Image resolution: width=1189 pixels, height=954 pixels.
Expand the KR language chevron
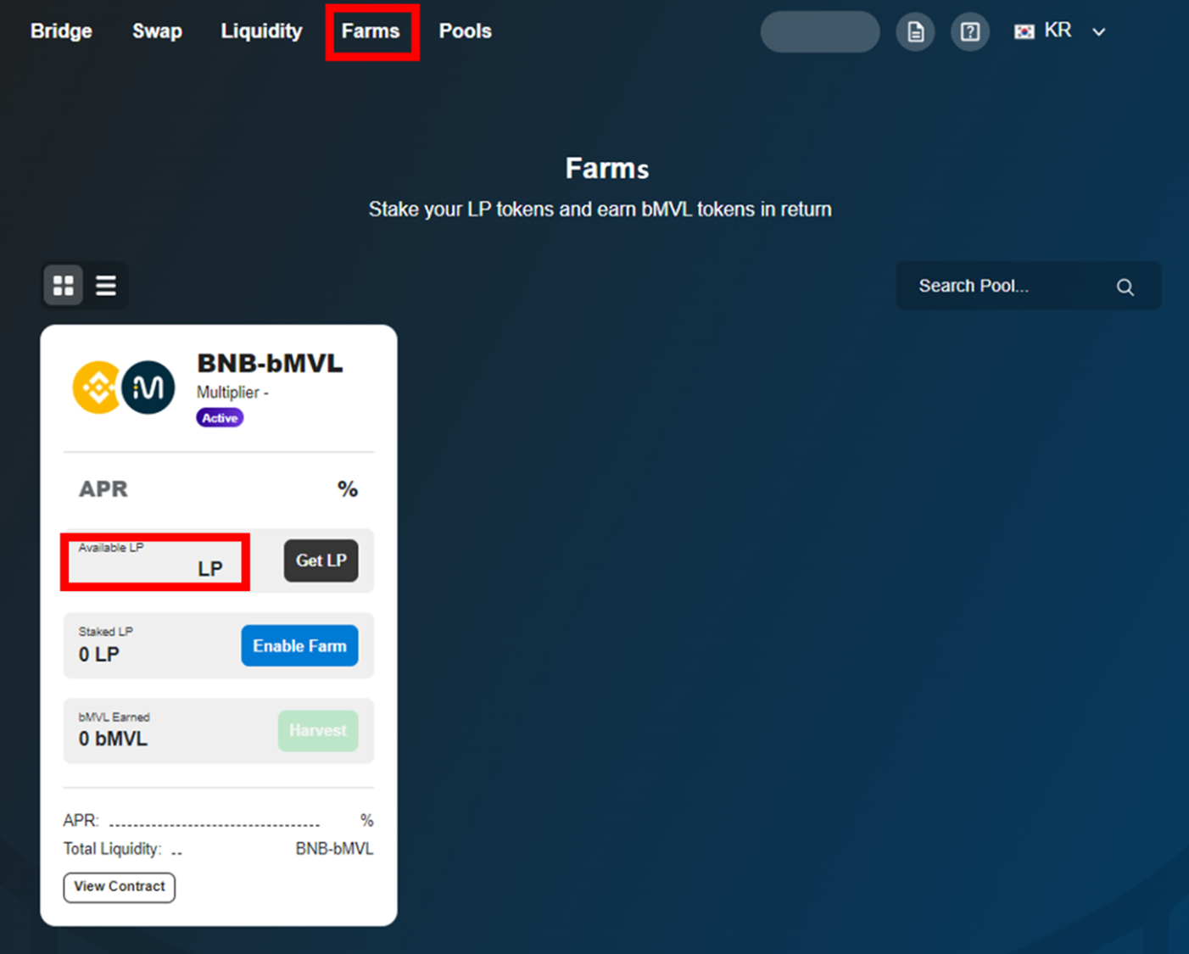click(1099, 32)
